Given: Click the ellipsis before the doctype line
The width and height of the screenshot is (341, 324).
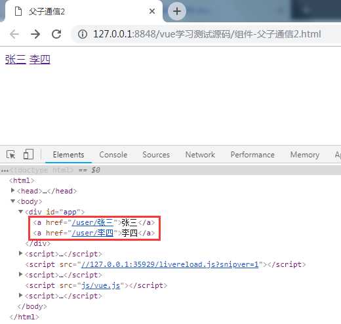Looking at the screenshot, I should tap(5, 171).
